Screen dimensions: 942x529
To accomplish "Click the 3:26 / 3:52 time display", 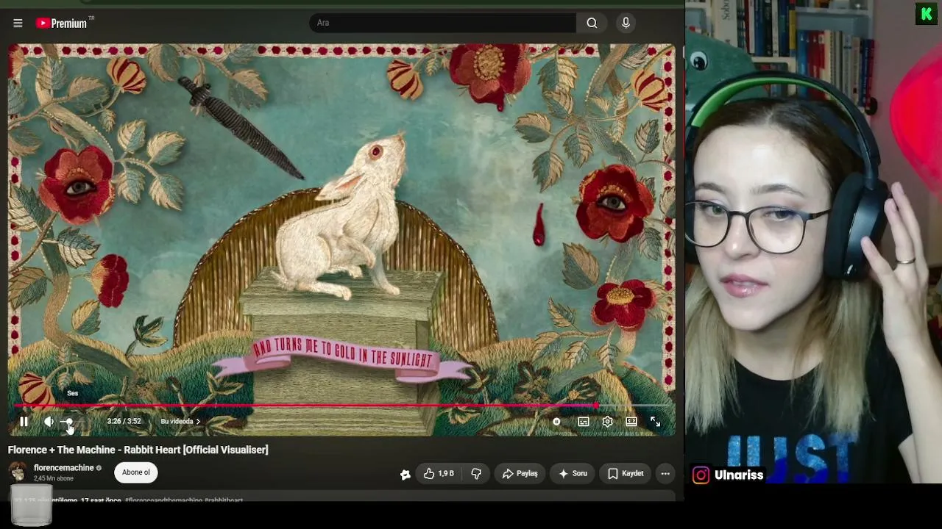I will (x=124, y=422).
